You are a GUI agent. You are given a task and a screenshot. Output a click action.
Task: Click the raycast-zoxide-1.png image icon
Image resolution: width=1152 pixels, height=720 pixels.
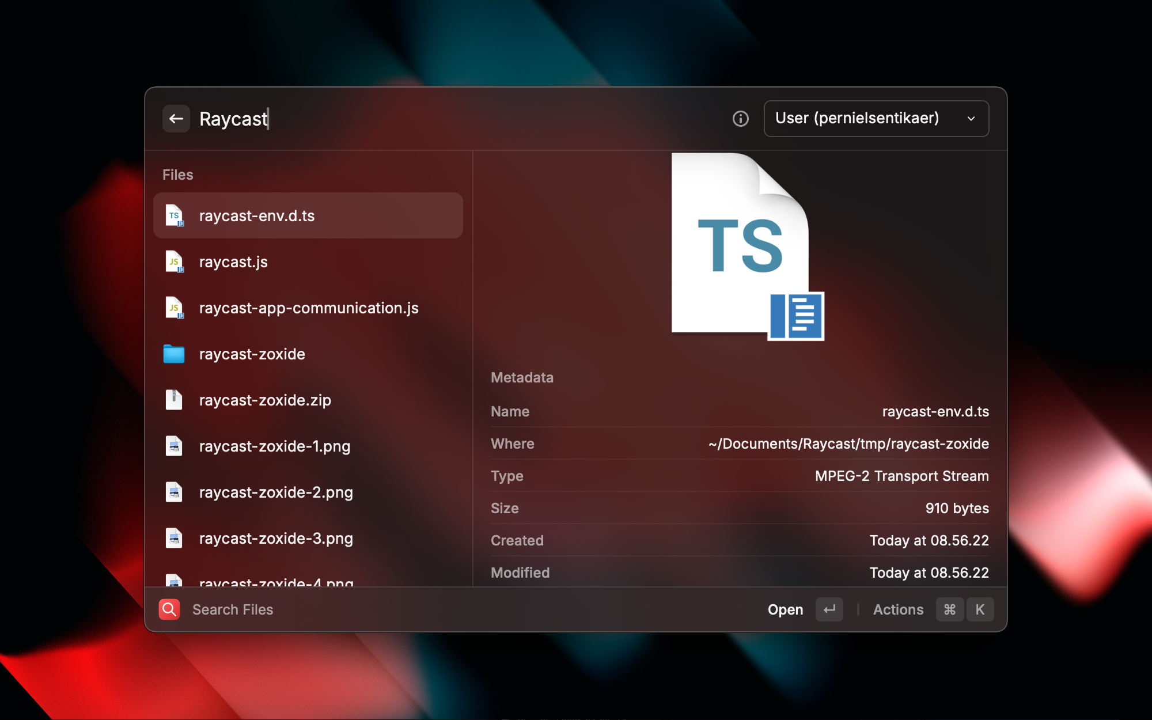(x=174, y=446)
